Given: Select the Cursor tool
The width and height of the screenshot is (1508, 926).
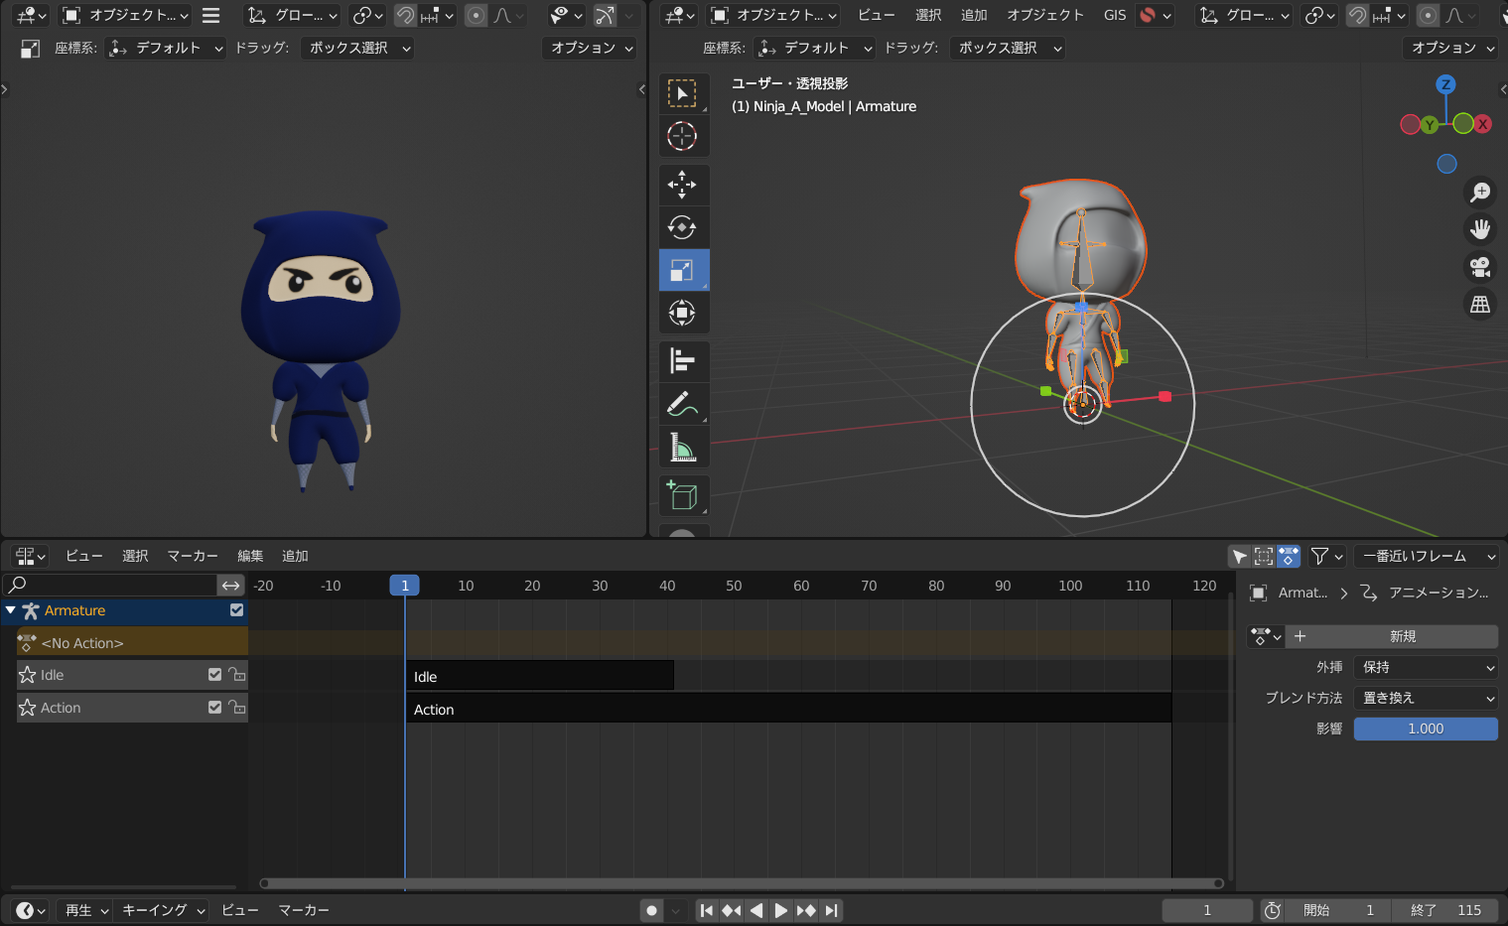Looking at the screenshot, I should coord(684,136).
